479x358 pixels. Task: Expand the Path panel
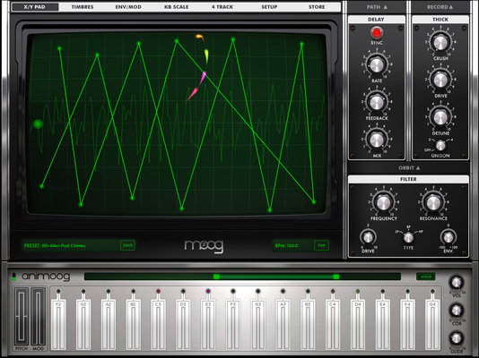click(x=377, y=6)
